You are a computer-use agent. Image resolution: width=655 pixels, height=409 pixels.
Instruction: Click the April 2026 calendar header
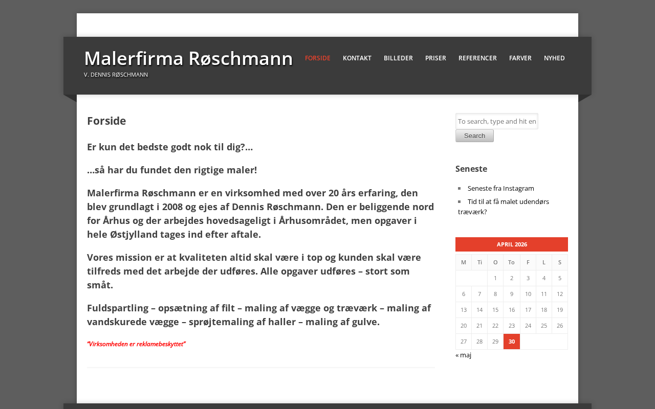pyautogui.click(x=512, y=244)
